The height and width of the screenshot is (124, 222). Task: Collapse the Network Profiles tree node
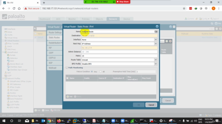pos(3,79)
